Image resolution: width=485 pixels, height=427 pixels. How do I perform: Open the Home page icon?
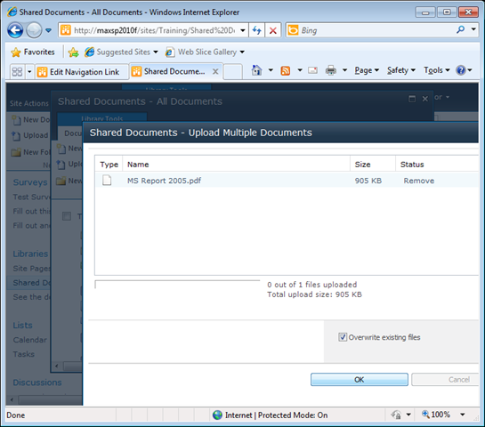pyautogui.click(x=256, y=70)
